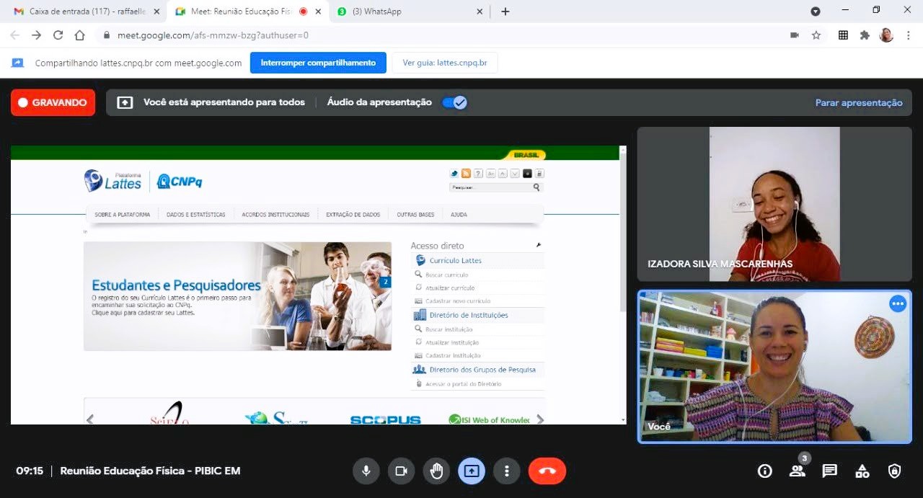Click the raise hand icon
Image resolution: width=923 pixels, height=498 pixels.
point(436,471)
